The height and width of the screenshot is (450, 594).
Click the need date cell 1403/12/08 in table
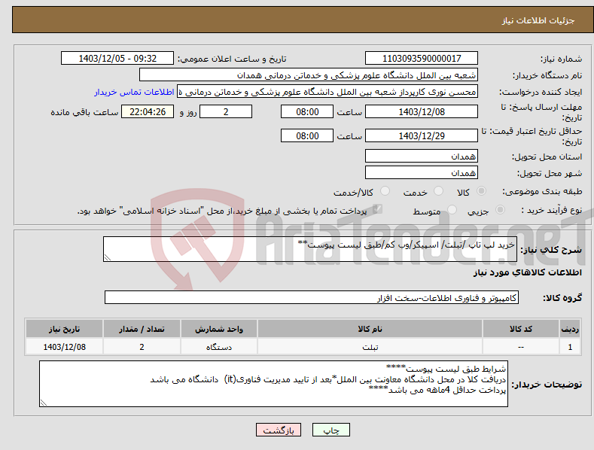(x=65, y=347)
